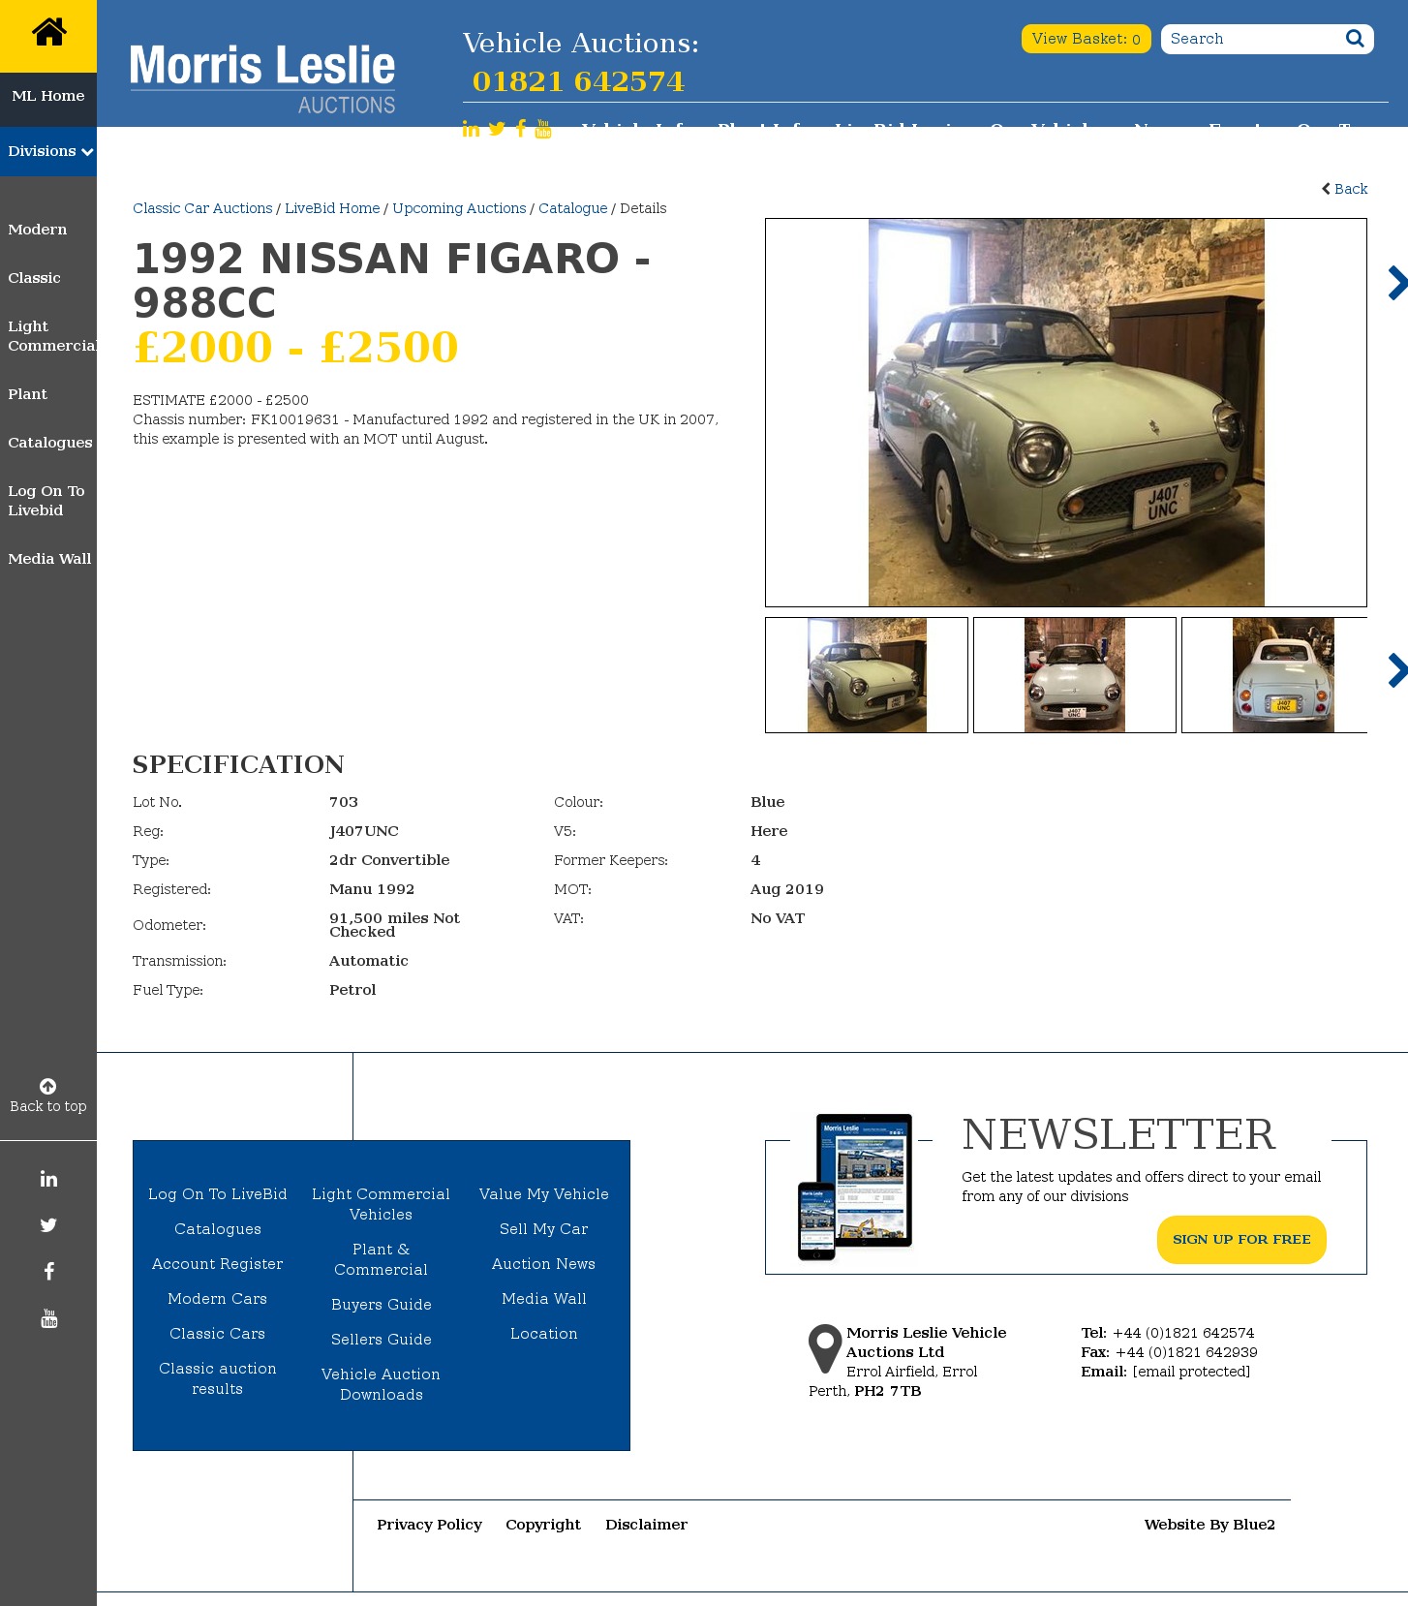Select Modern in the sidebar menu

pyautogui.click(x=38, y=230)
